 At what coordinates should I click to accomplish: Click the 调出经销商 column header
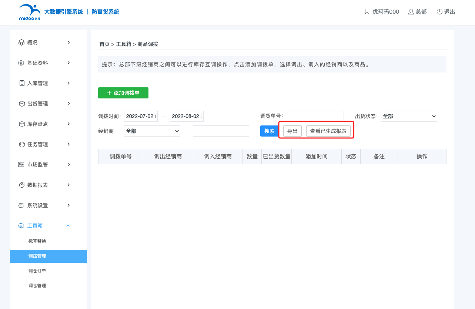tap(168, 157)
